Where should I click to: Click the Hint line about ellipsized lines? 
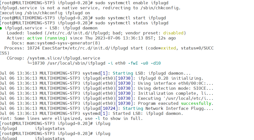click(x=71, y=119)
